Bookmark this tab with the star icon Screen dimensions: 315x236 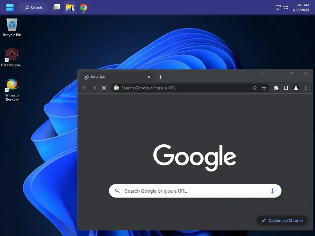(x=264, y=88)
